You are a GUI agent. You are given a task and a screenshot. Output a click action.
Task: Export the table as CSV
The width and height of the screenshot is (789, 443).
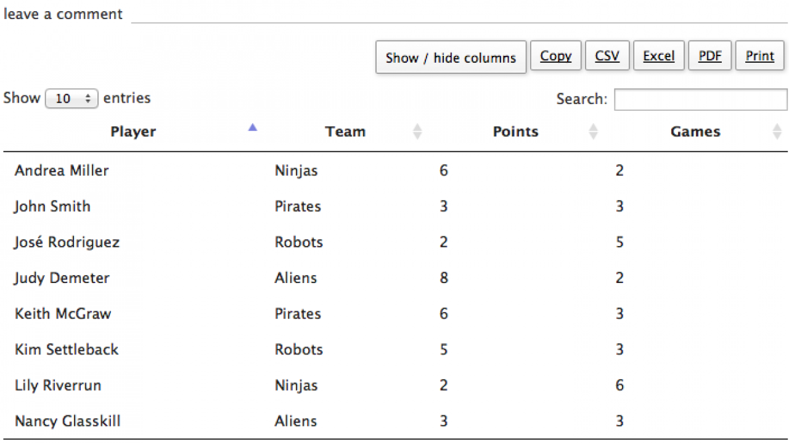coord(607,55)
